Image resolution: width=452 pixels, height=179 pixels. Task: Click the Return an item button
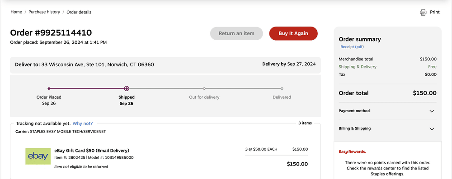236,33
